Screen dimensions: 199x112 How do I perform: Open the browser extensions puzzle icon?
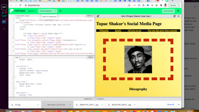161,5
